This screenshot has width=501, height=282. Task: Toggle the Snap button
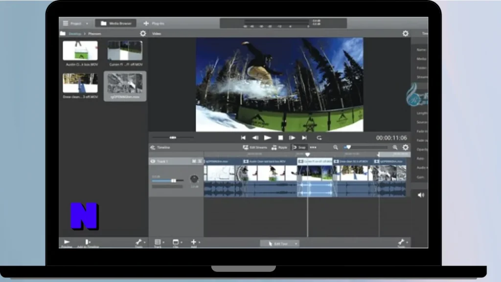(299, 147)
